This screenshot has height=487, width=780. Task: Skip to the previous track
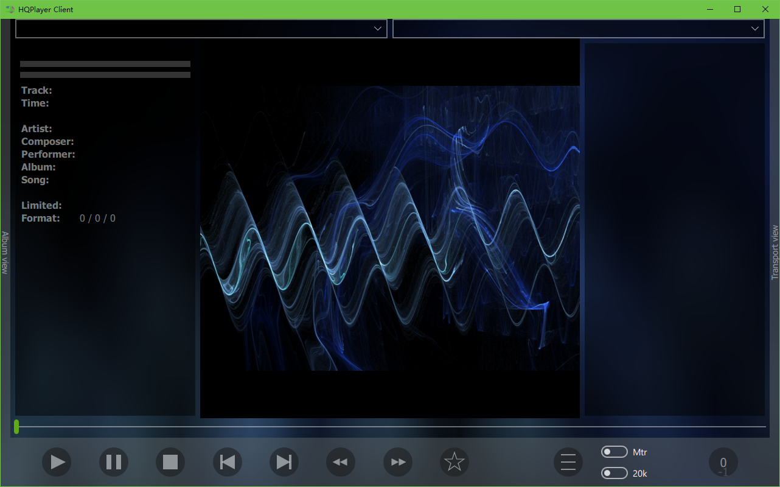[x=227, y=462]
